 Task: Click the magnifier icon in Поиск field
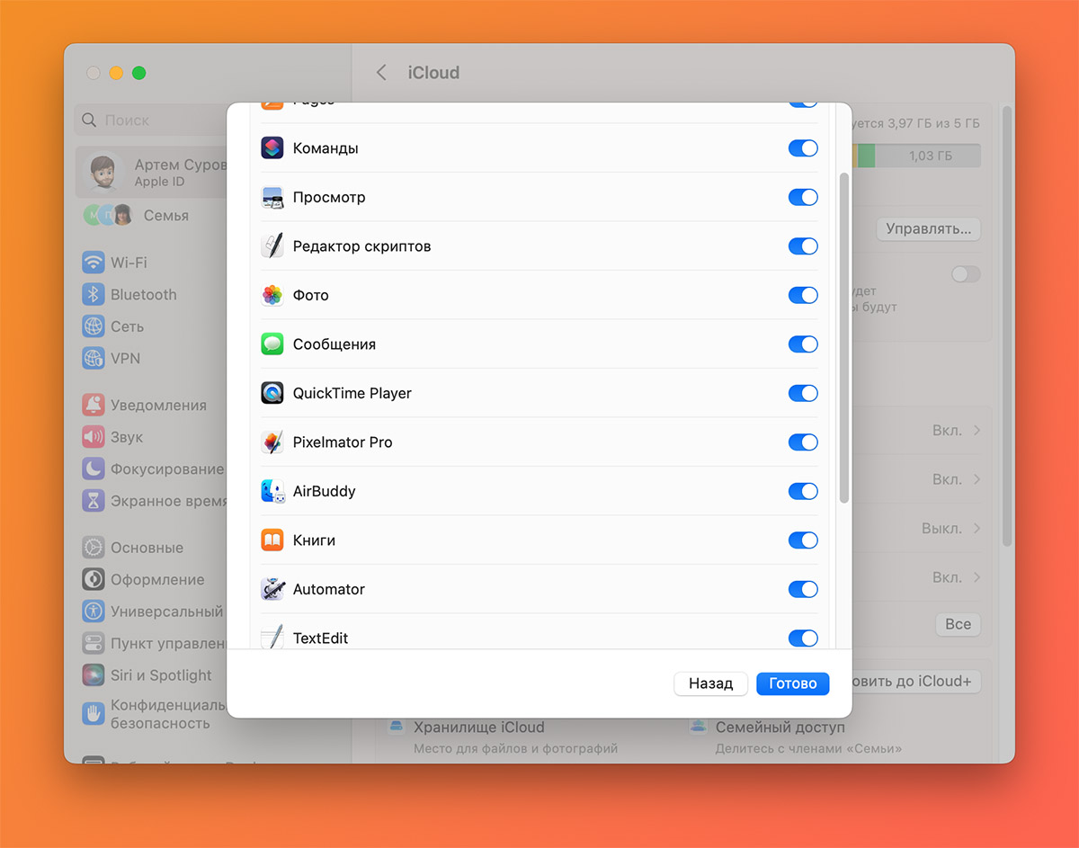point(89,121)
